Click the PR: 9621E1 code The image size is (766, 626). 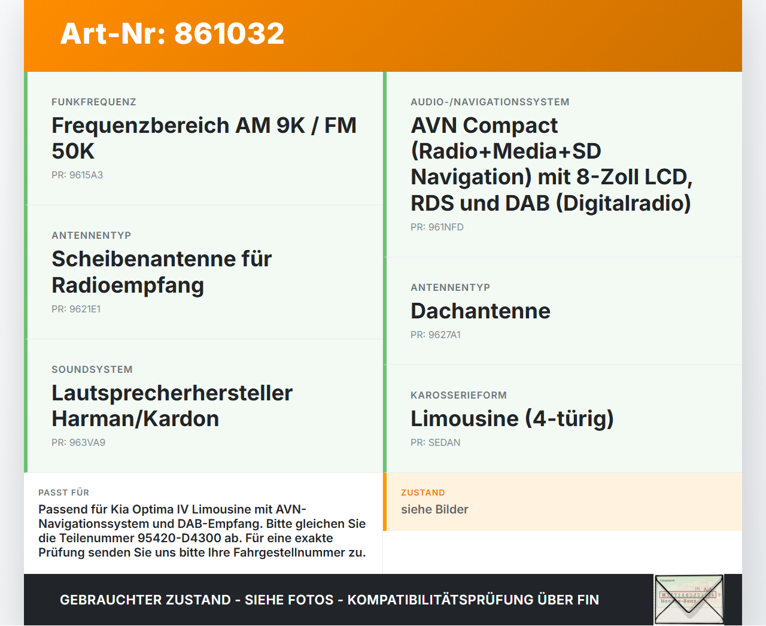click(x=76, y=309)
